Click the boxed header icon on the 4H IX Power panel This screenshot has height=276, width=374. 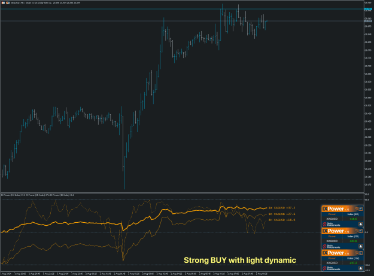361,209
